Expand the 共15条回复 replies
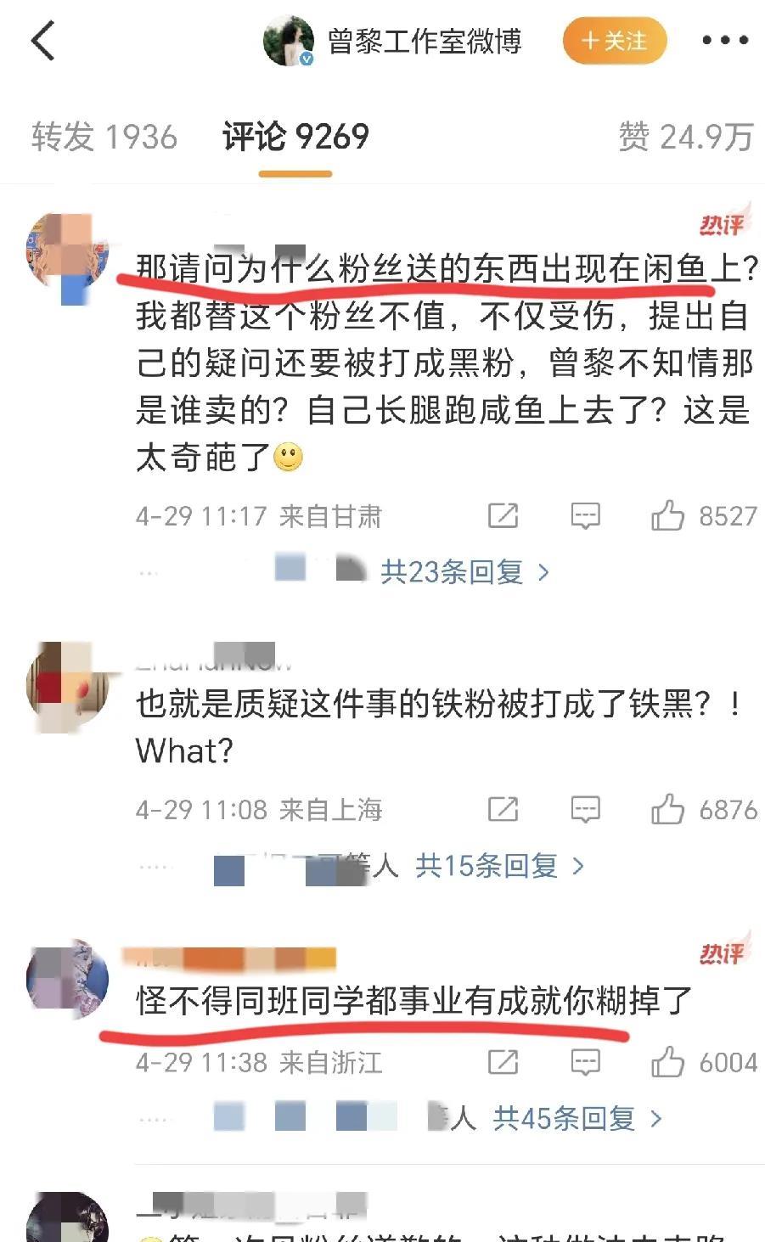 coord(500,866)
